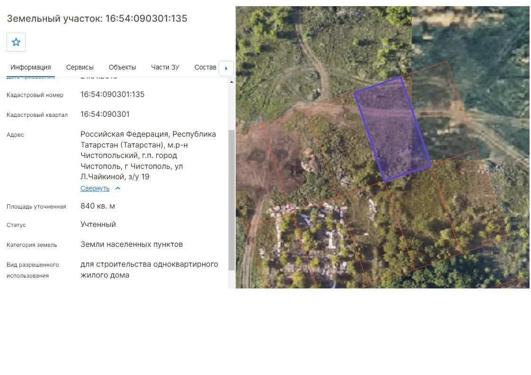This screenshot has width=531, height=375.
Task: Click the address text Российская Федерация, Республика
Action: pyautogui.click(x=148, y=134)
